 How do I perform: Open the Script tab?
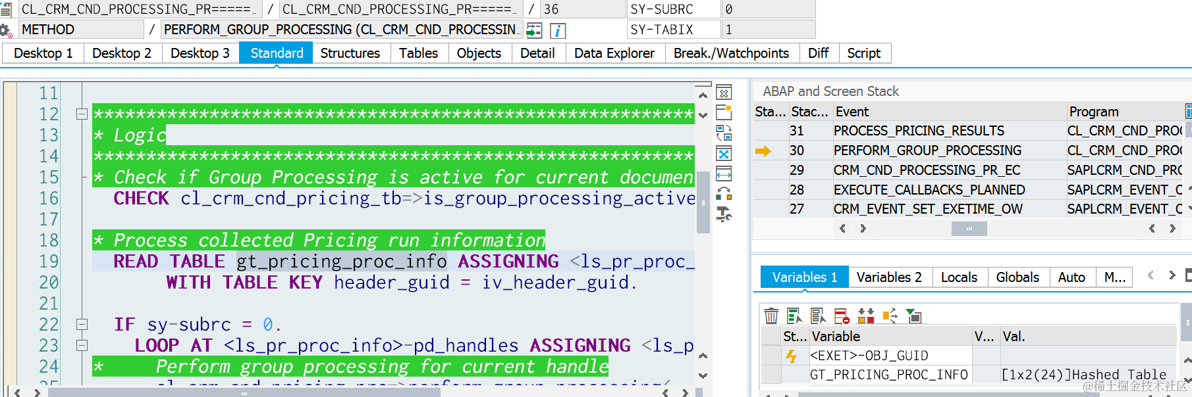[864, 53]
